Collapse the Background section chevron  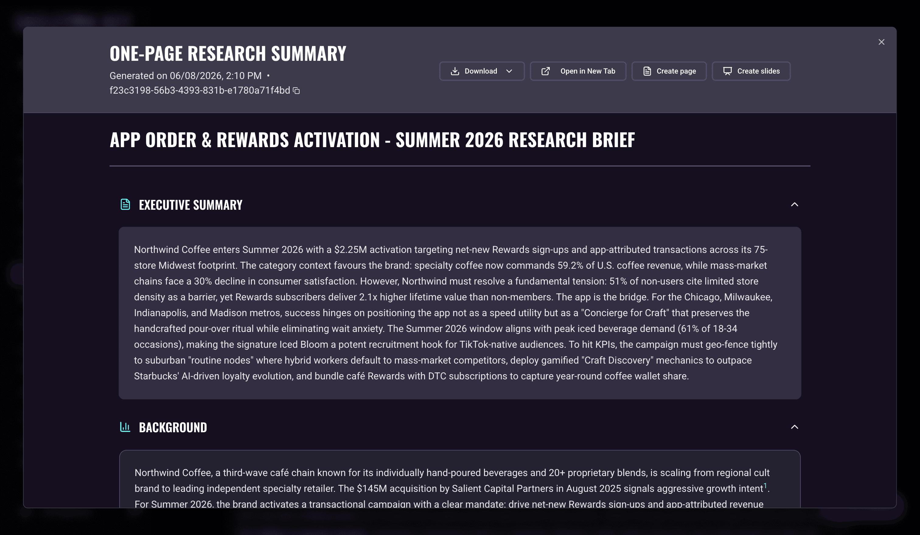click(x=794, y=427)
